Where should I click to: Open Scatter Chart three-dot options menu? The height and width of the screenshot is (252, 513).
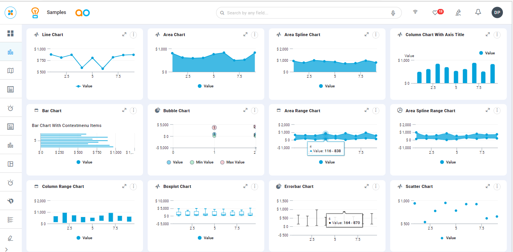tap(497, 186)
